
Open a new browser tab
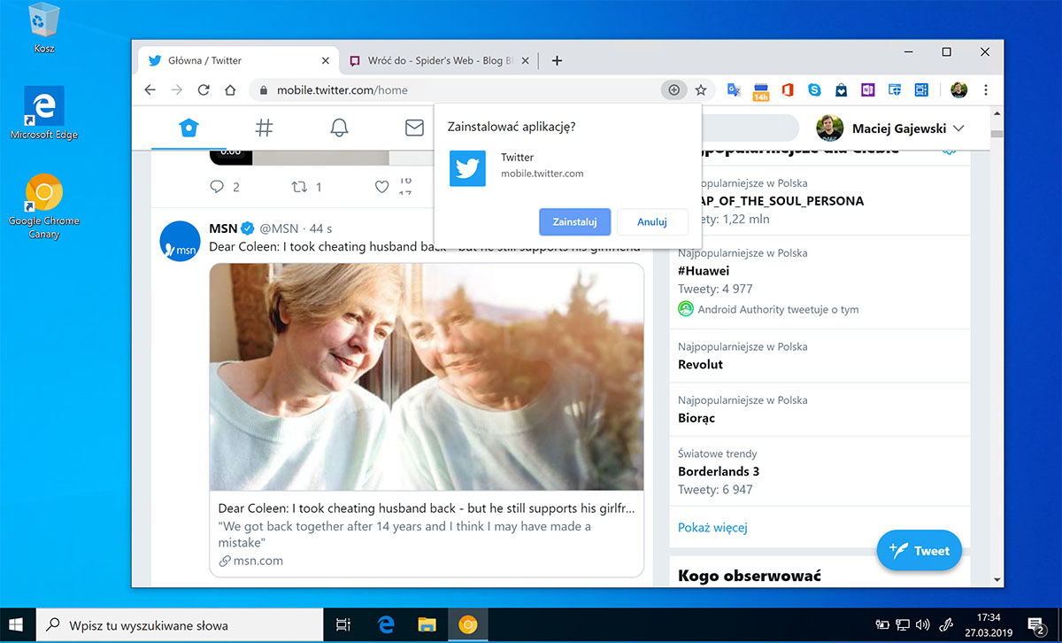[557, 61]
